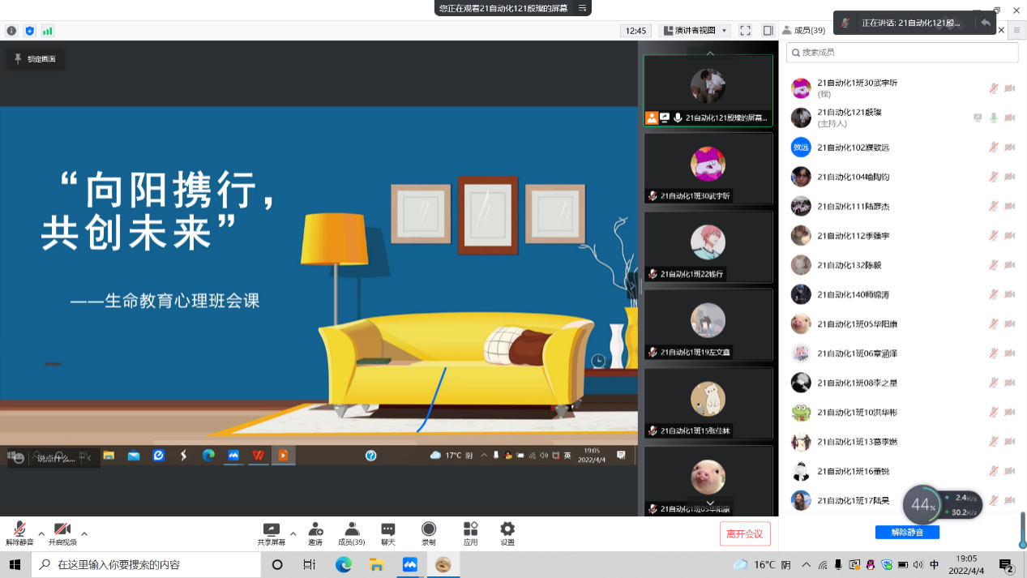Click camera-off icon for 21自动化112季臻宇

[x=1010, y=236]
